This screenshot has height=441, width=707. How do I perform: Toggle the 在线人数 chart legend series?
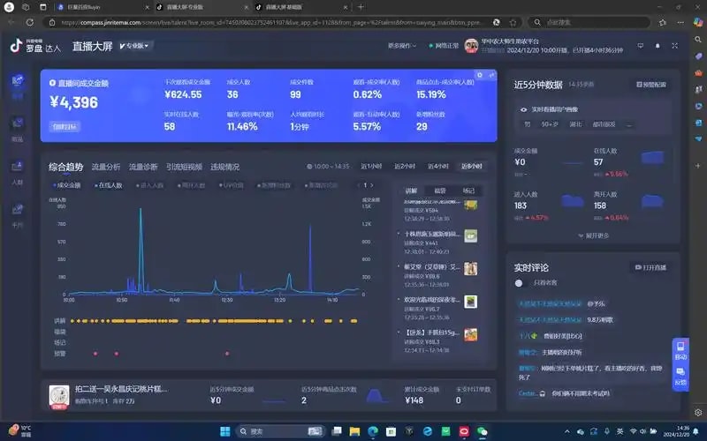coord(109,185)
